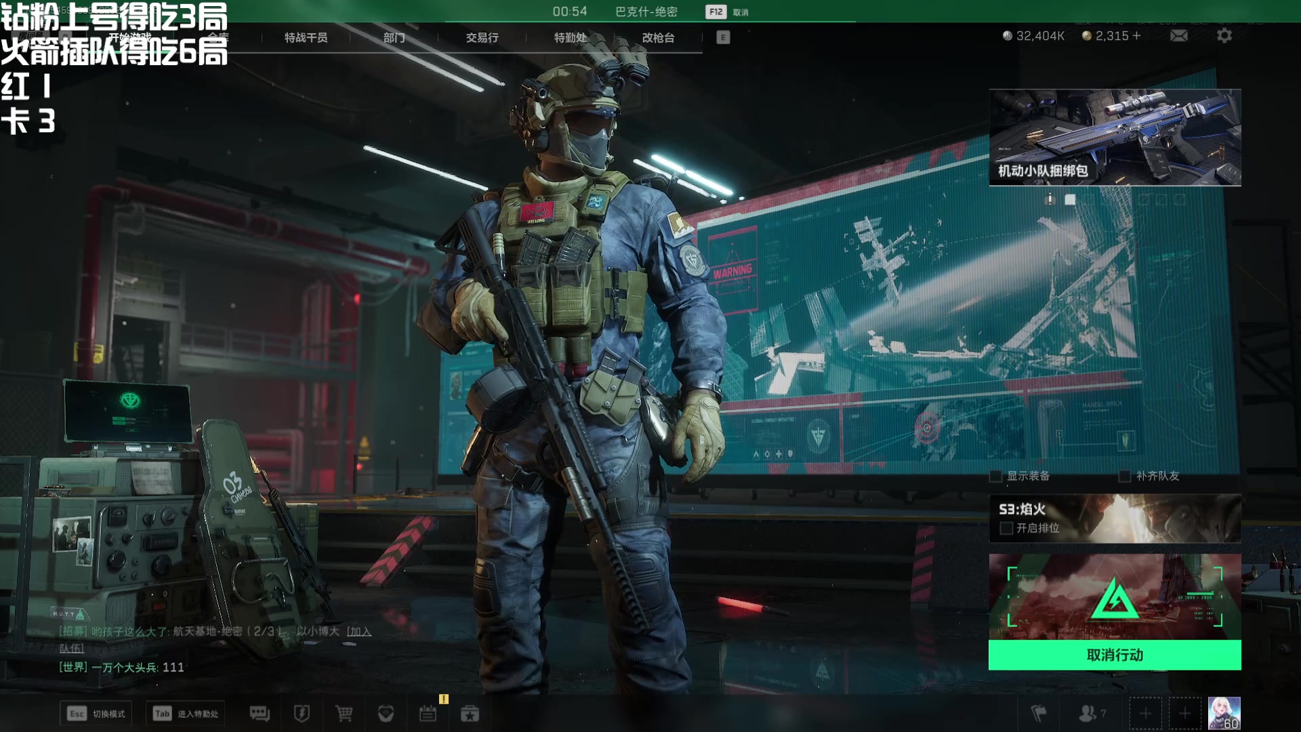This screenshot has height=732, width=1301.
Task: Open the star briefcase icon
Action: pos(470,713)
